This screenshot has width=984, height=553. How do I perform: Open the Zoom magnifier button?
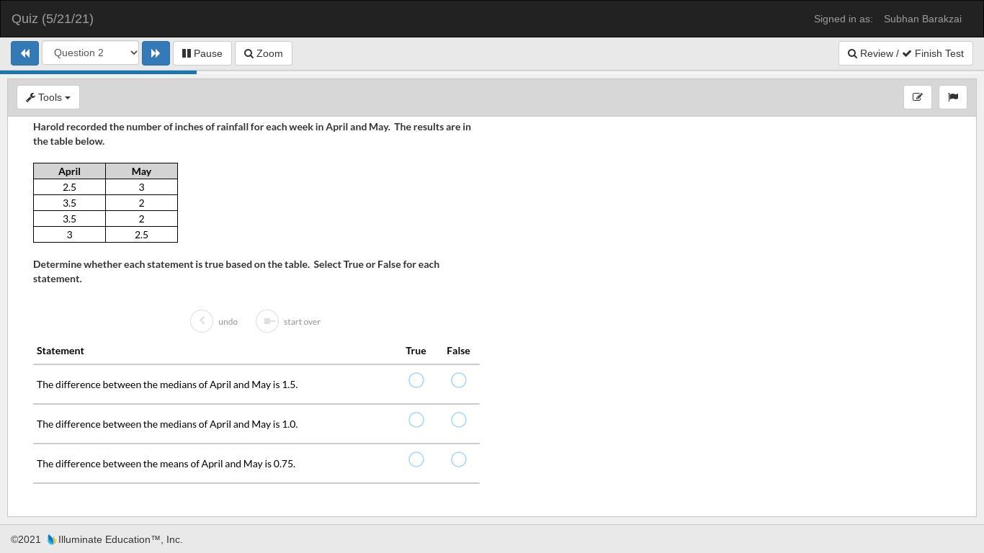(263, 53)
